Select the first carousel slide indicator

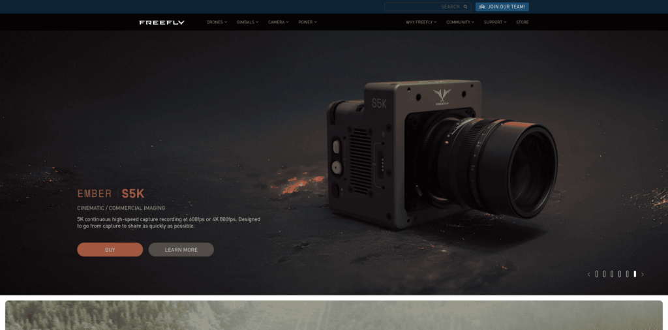click(x=596, y=274)
